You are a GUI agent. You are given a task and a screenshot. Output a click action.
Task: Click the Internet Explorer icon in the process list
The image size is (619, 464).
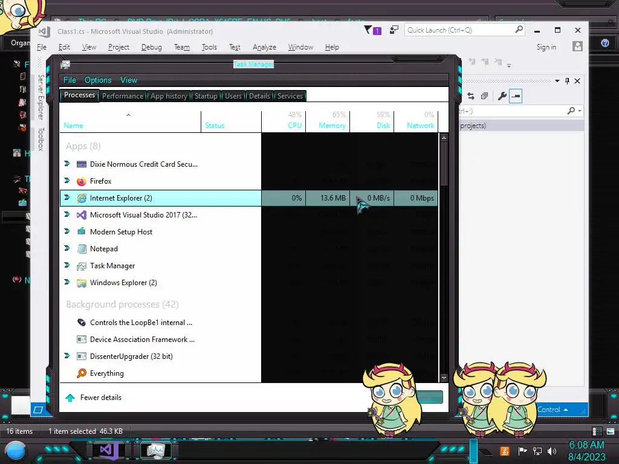[x=82, y=198]
